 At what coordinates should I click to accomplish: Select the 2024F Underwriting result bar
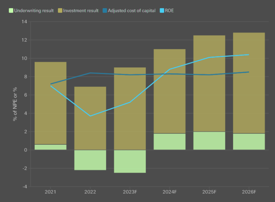[170, 142]
